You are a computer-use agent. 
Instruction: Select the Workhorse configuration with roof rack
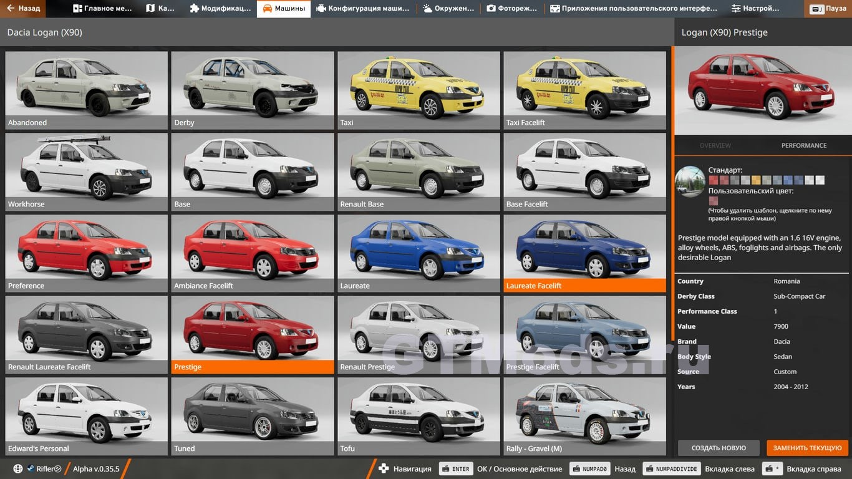(x=87, y=172)
